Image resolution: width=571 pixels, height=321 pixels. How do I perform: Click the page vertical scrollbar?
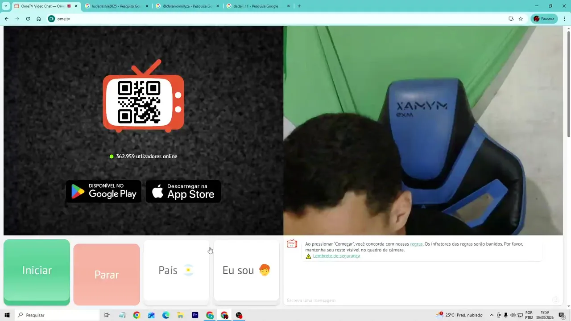(x=568, y=84)
